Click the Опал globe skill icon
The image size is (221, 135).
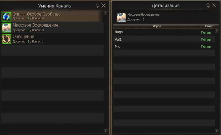[x=6, y=16]
